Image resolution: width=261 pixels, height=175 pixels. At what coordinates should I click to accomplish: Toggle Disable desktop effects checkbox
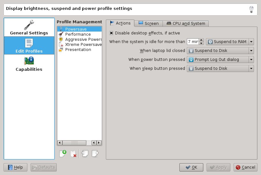click(x=111, y=33)
